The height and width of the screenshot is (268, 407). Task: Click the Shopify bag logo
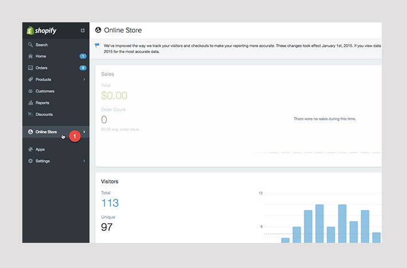[x=30, y=30]
